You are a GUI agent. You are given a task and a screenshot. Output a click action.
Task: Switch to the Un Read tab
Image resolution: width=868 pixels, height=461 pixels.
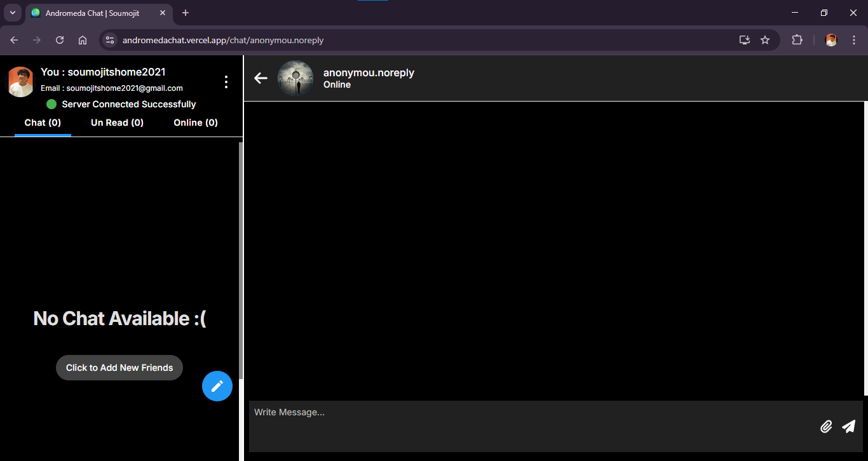(117, 123)
